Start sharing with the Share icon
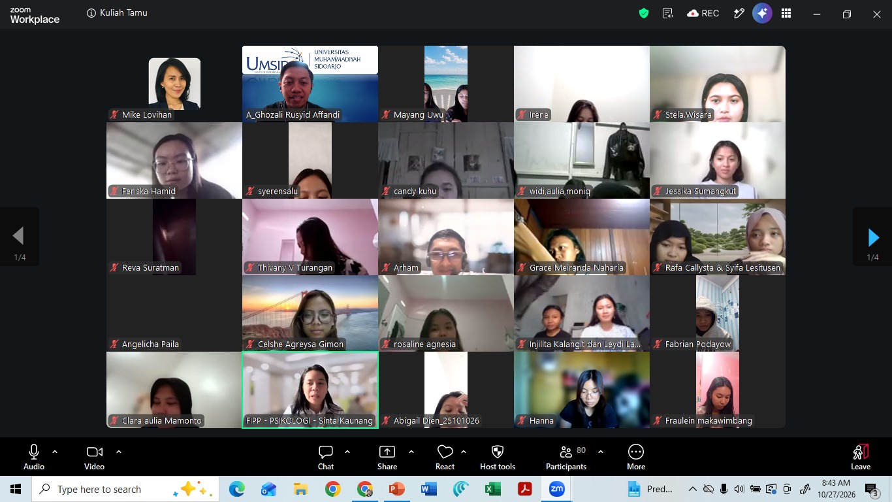892x502 pixels. click(x=387, y=458)
